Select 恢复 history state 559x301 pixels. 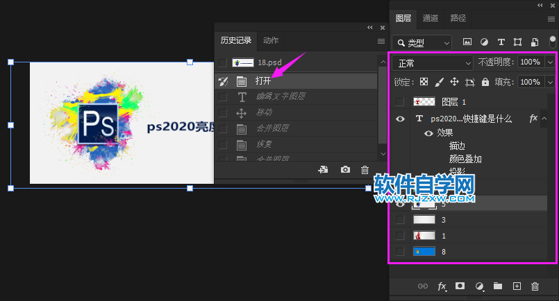[x=296, y=144]
